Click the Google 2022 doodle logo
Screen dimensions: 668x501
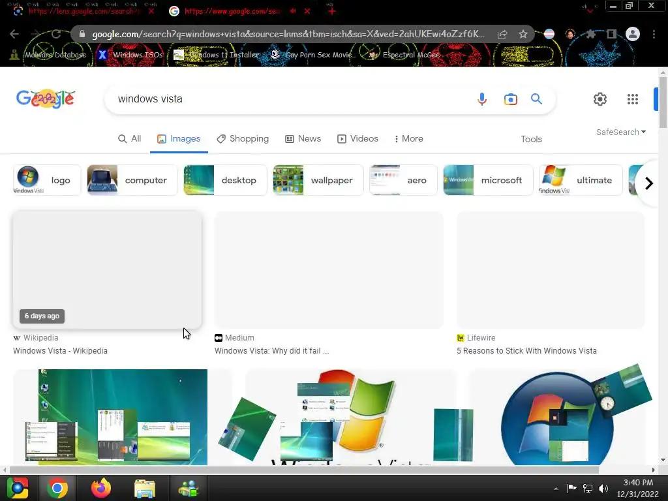46,99
